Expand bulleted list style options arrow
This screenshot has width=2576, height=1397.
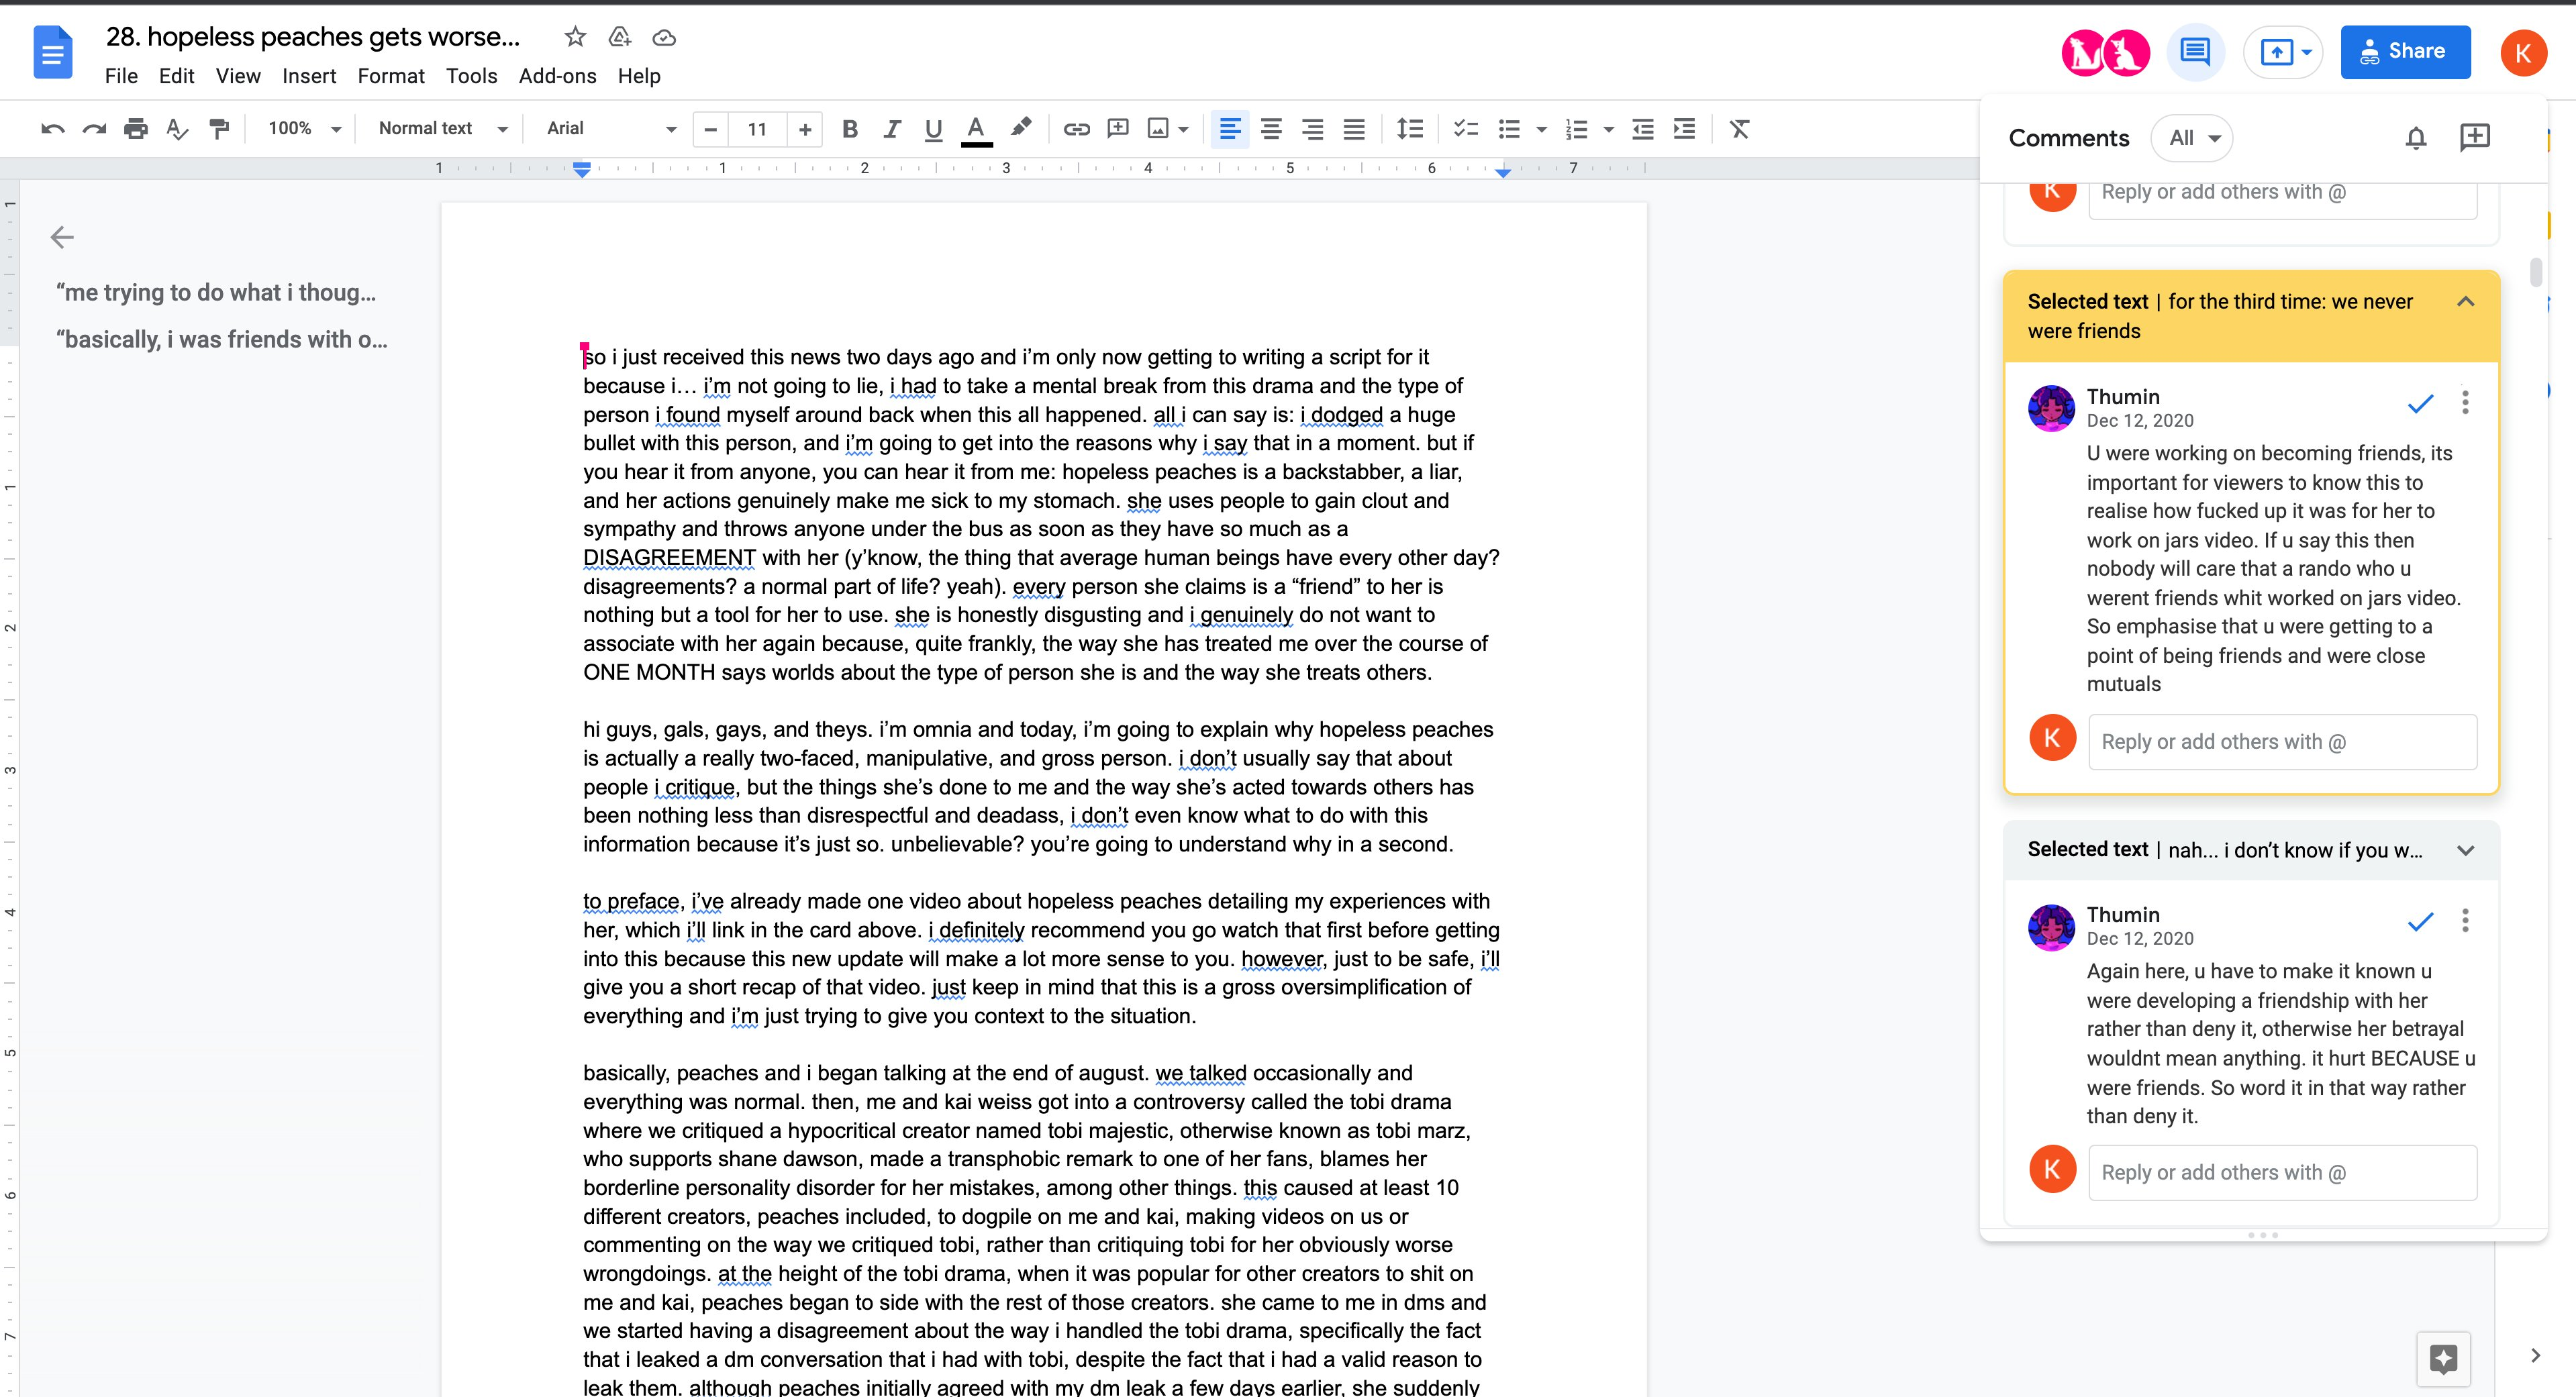pyautogui.click(x=1541, y=129)
